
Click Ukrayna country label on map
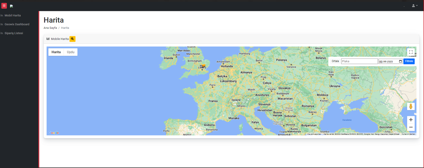point(335,86)
